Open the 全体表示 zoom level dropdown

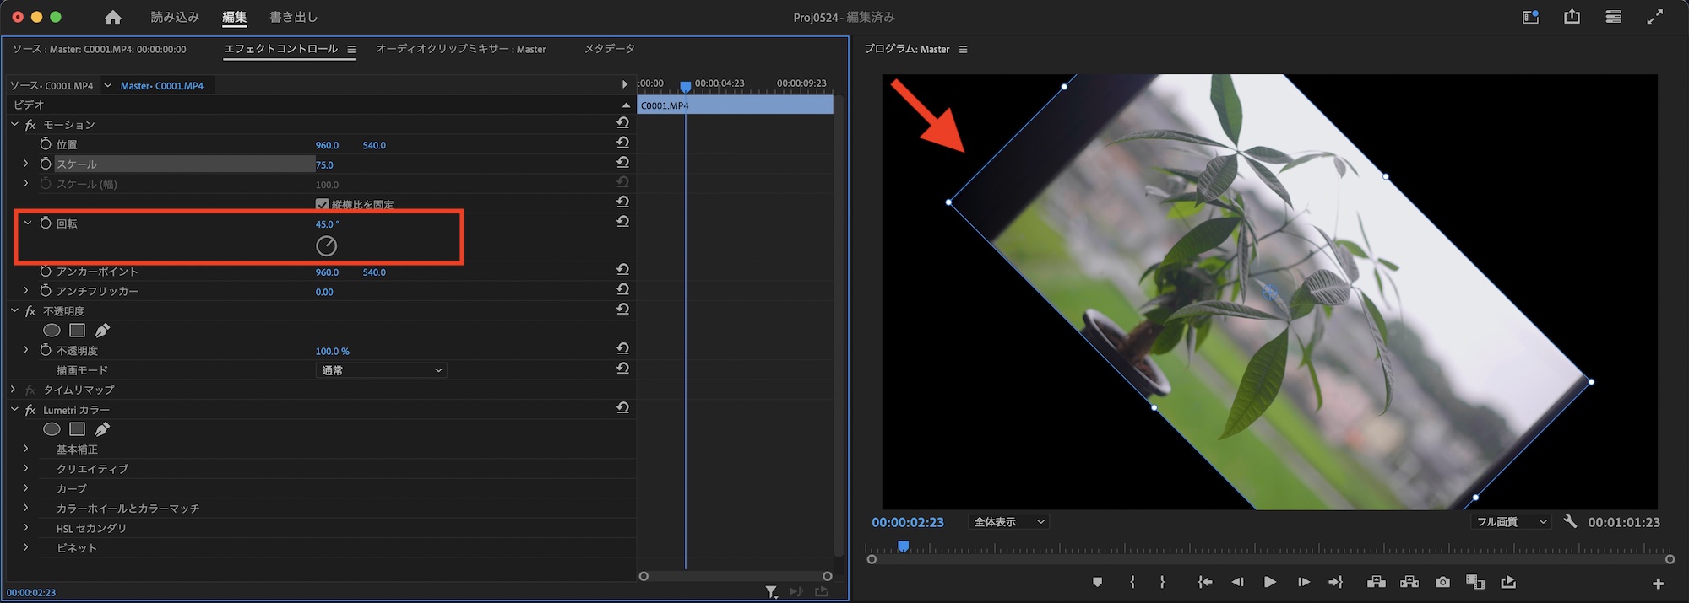pos(1009,522)
